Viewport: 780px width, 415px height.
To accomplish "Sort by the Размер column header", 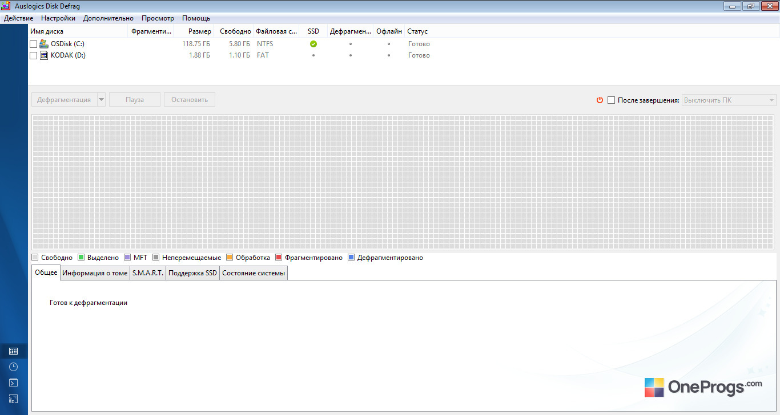I will pos(194,31).
